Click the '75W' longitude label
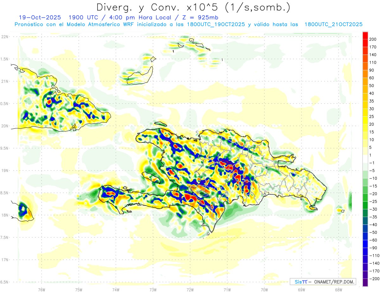This screenshot has height=294, width=380. (79, 289)
